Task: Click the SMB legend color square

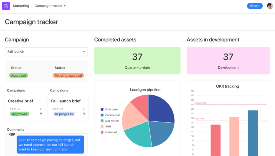Action: (102, 126)
